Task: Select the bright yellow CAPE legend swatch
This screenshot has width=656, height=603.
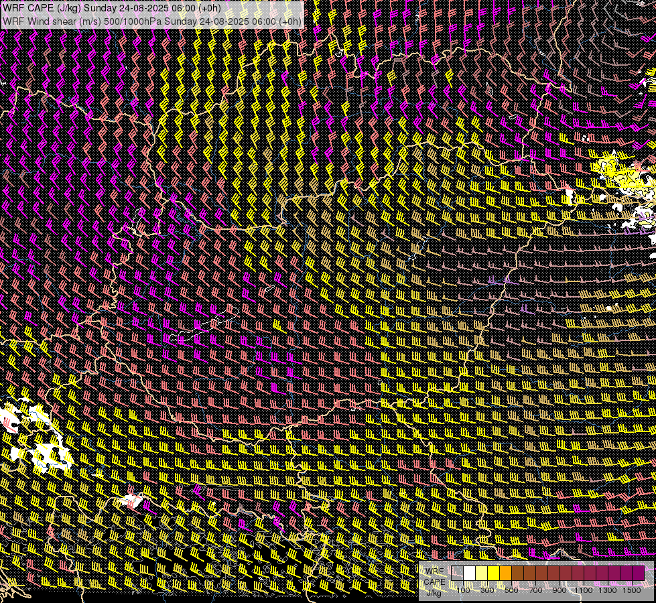Action: 494,574
